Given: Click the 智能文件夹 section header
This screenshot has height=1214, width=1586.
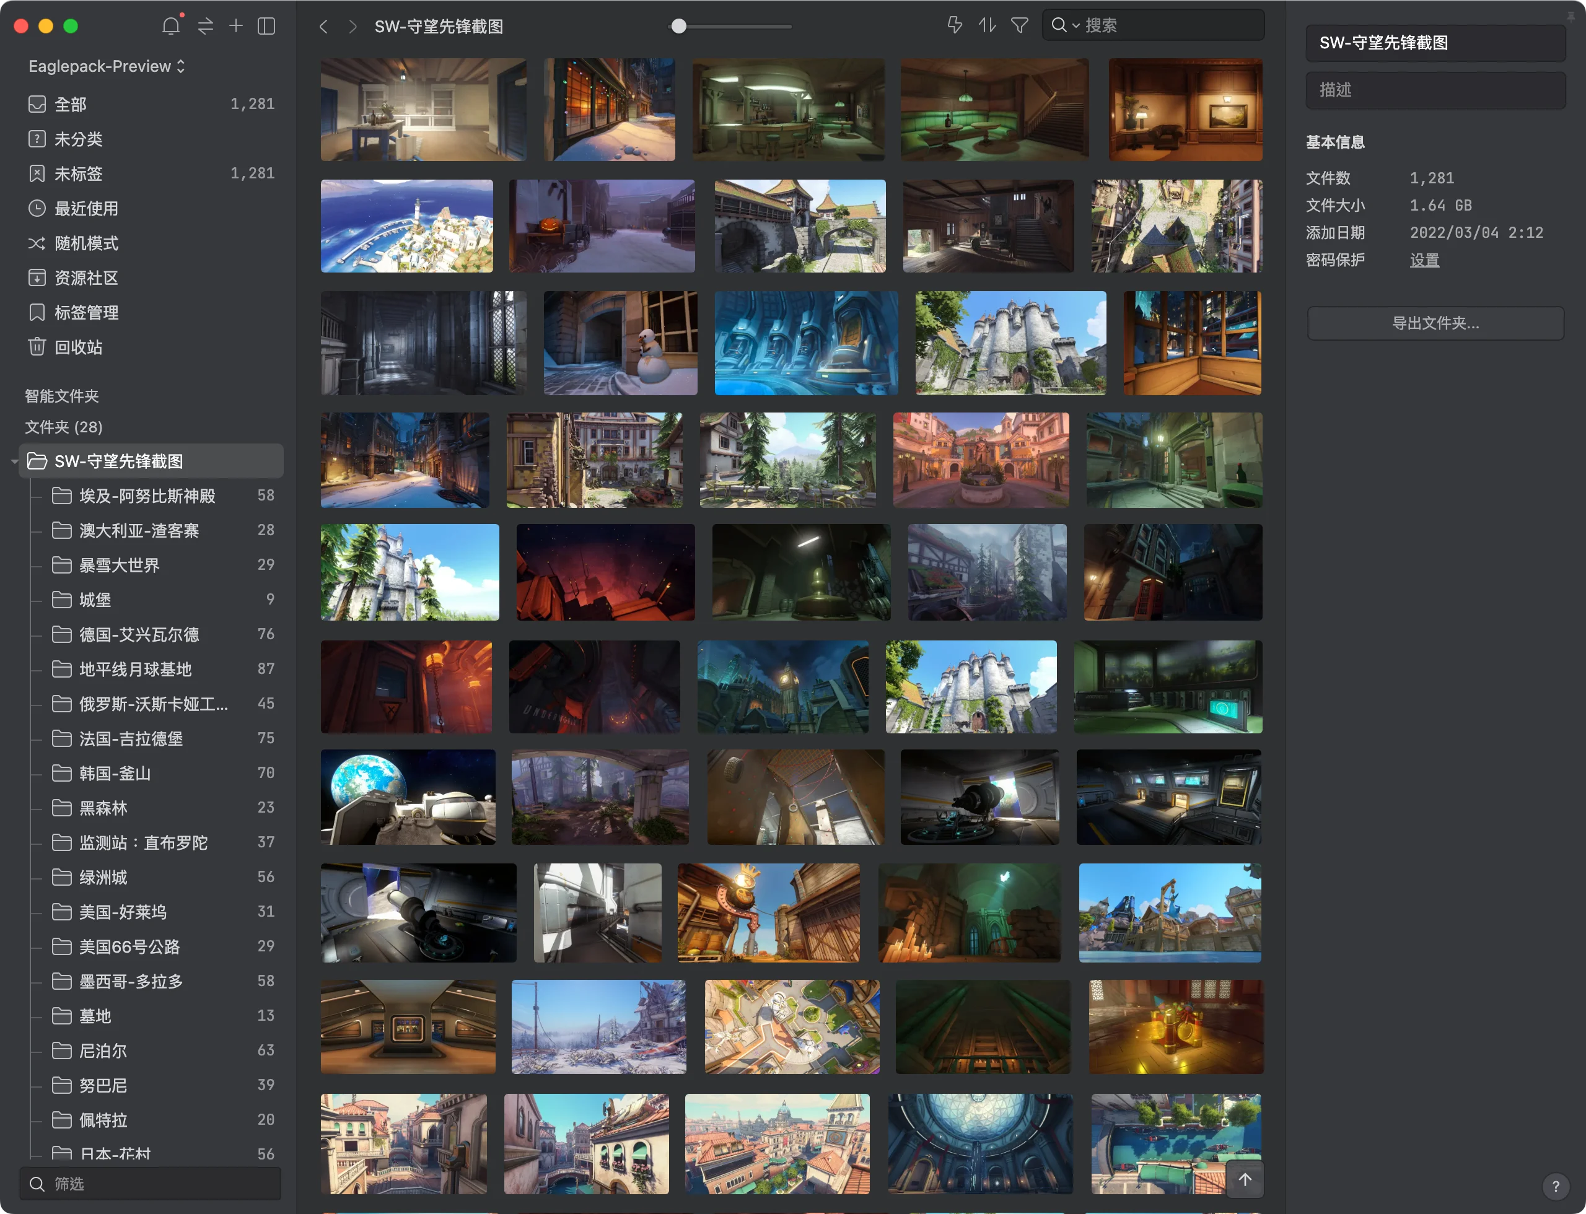Looking at the screenshot, I should pyautogui.click(x=61, y=396).
